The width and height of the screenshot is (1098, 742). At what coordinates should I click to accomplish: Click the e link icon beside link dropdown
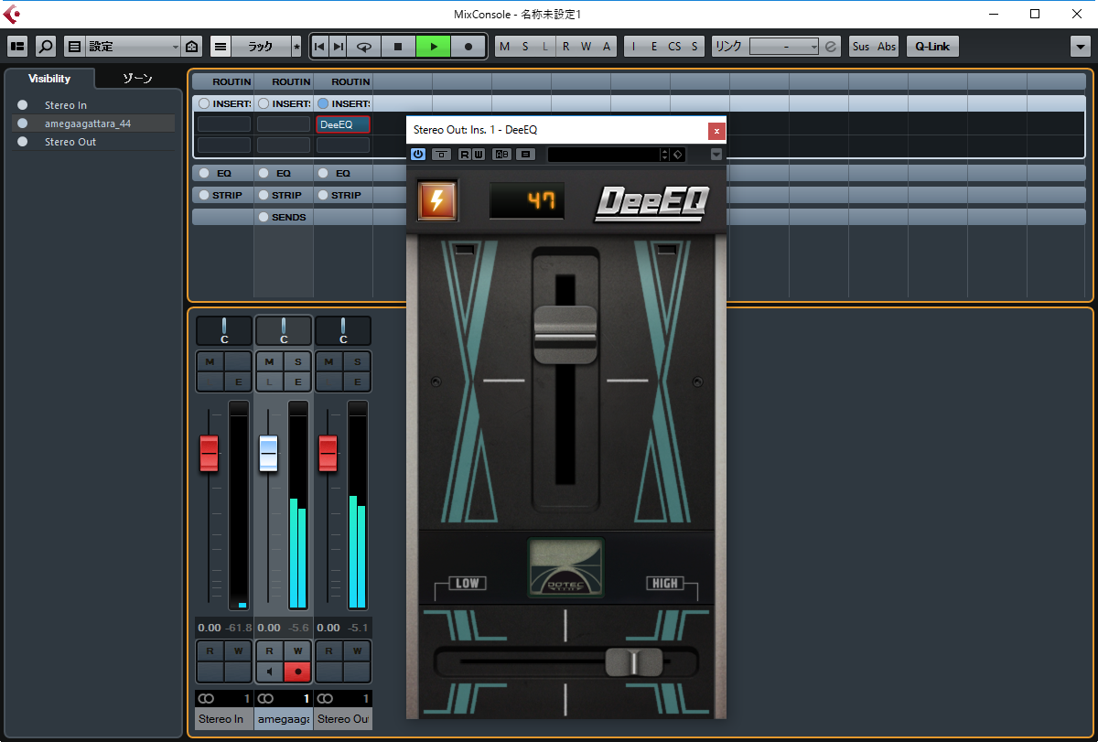(831, 46)
